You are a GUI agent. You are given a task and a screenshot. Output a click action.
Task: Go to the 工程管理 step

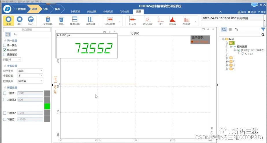pyautogui.click(x=21, y=9)
